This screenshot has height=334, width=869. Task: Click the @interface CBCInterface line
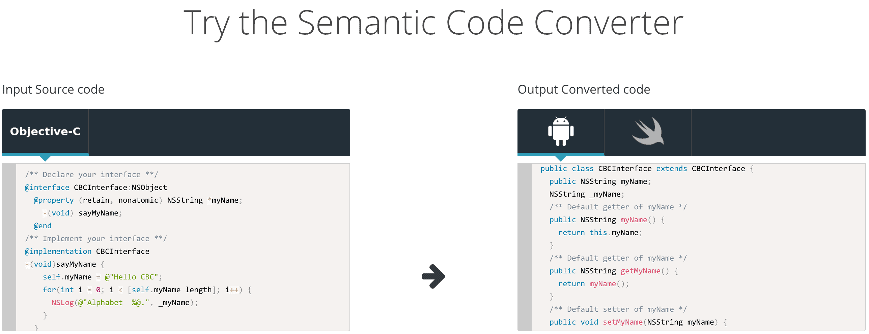click(x=96, y=187)
